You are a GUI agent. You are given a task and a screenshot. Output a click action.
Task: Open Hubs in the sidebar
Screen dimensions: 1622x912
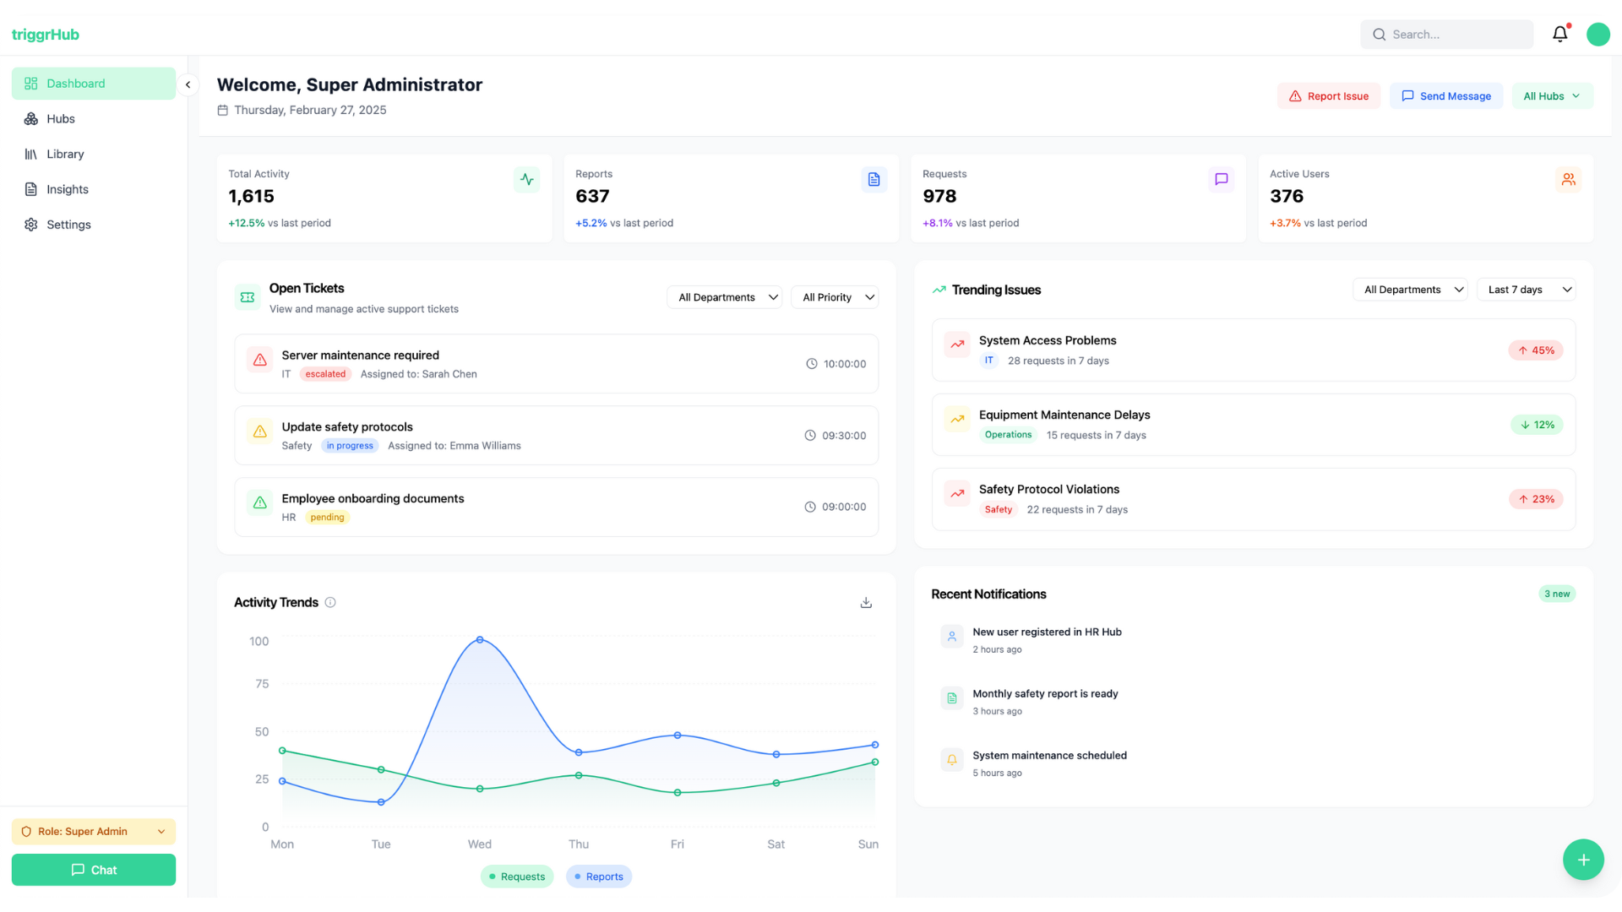tap(94, 119)
